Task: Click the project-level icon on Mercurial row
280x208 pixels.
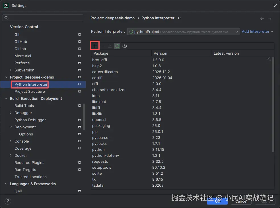Action: pyautogui.click(x=79, y=56)
